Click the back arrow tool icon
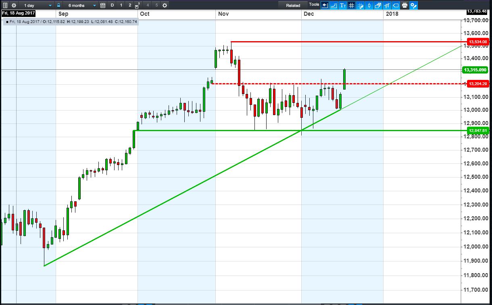The width and height of the screenshot is (492, 305). click(325, 5)
